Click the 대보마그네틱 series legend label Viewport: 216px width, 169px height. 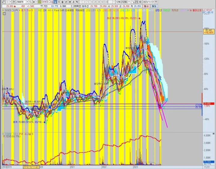coord(11,10)
